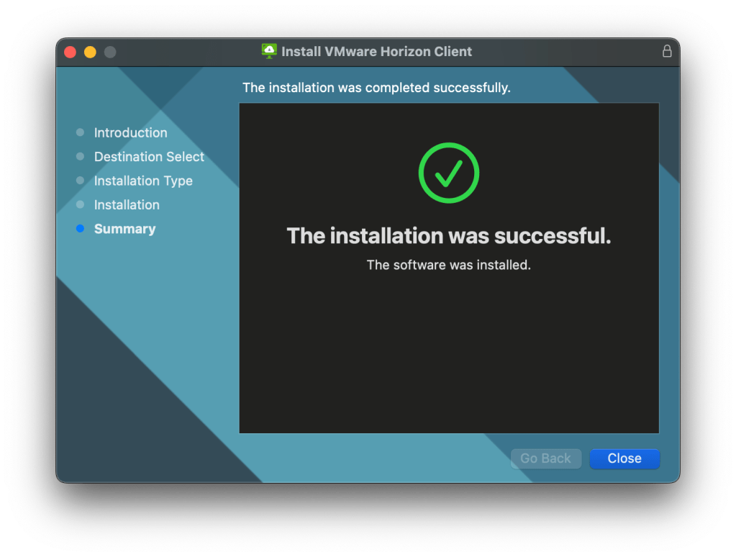Image resolution: width=736 pixels, height=557 pixels.
Task: Close the window using the red button
Action: tap(70, 52)
